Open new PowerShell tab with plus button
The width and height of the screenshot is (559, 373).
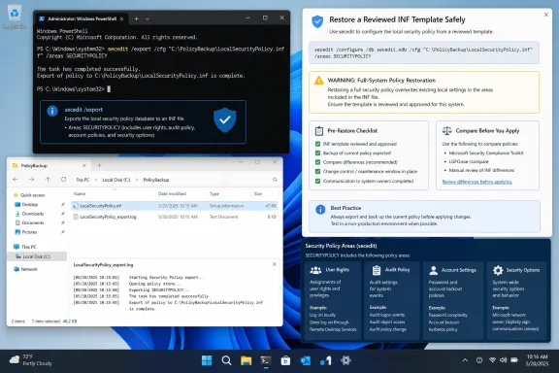136,18
